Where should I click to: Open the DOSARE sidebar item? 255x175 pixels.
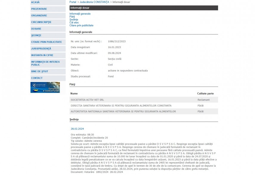[36, 29]
